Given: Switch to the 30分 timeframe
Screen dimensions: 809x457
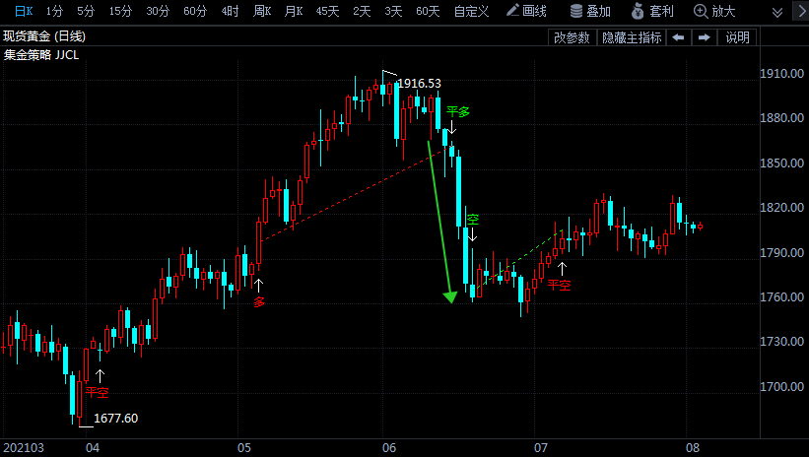Looking at the screenshot, I should (x=158, y=12).
